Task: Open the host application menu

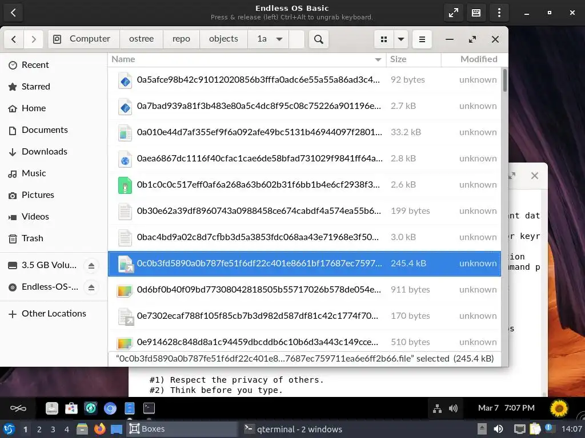Action: 9,429
